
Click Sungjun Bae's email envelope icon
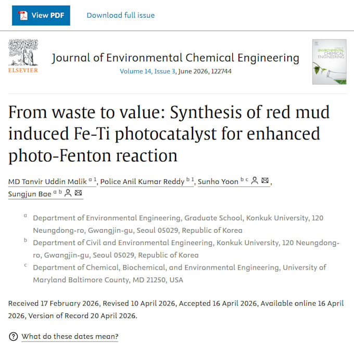[78, 193]
